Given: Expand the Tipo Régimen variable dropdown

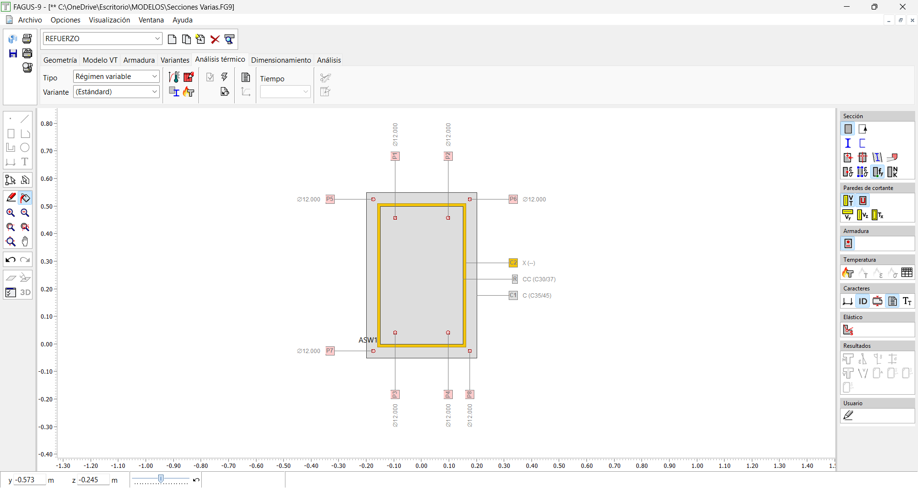Looking at the screenshot, I should (154, 77).
